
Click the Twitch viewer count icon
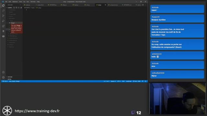coord(133,112)
